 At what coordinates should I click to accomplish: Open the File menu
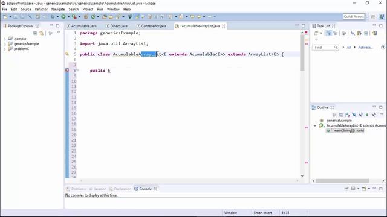click(x=5, y=10)
